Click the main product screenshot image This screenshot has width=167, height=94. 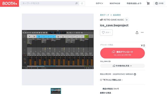(x=58, y=49)
